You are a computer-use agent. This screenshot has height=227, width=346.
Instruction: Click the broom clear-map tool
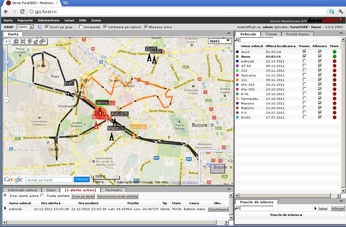point(36,42)
